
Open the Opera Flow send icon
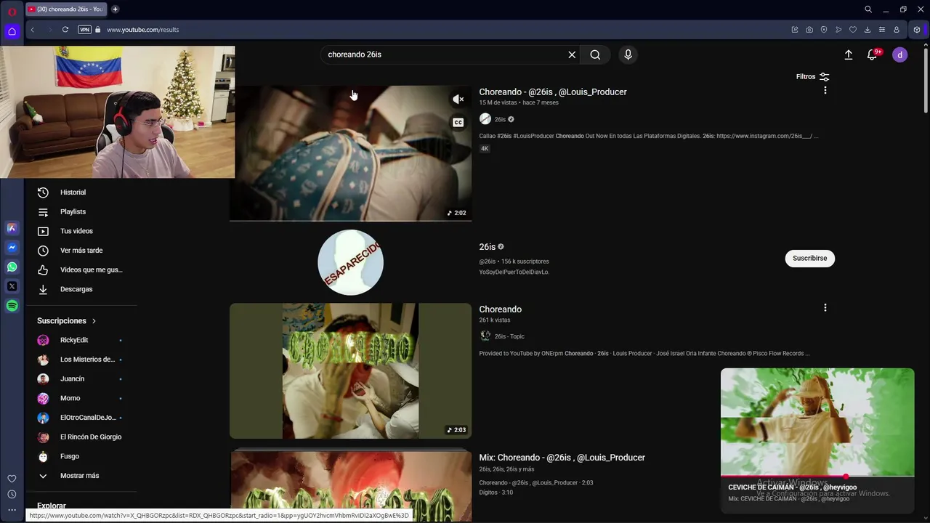[x=838, y=30]
